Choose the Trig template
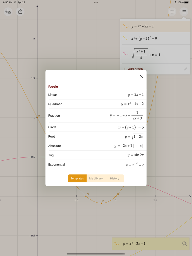This screenshot has width=192, height=256. [96, 155]
